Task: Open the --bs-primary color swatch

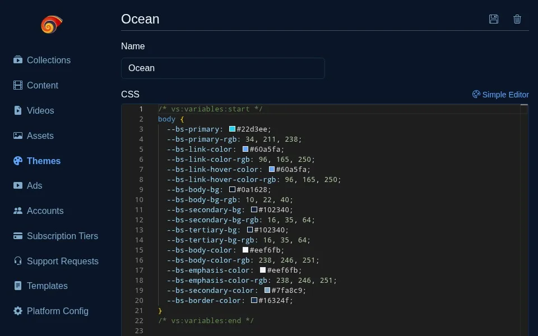Action: tap(232, 129)
